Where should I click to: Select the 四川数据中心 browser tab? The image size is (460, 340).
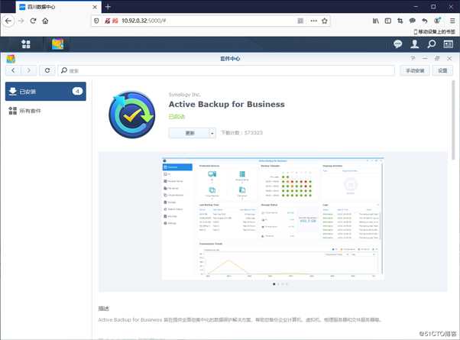(x=58, y=7)
